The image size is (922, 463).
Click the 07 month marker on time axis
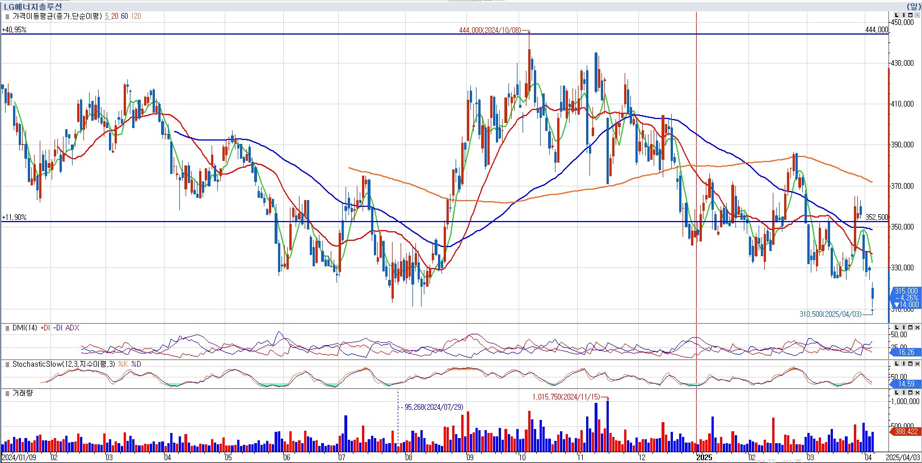[342, 457]
